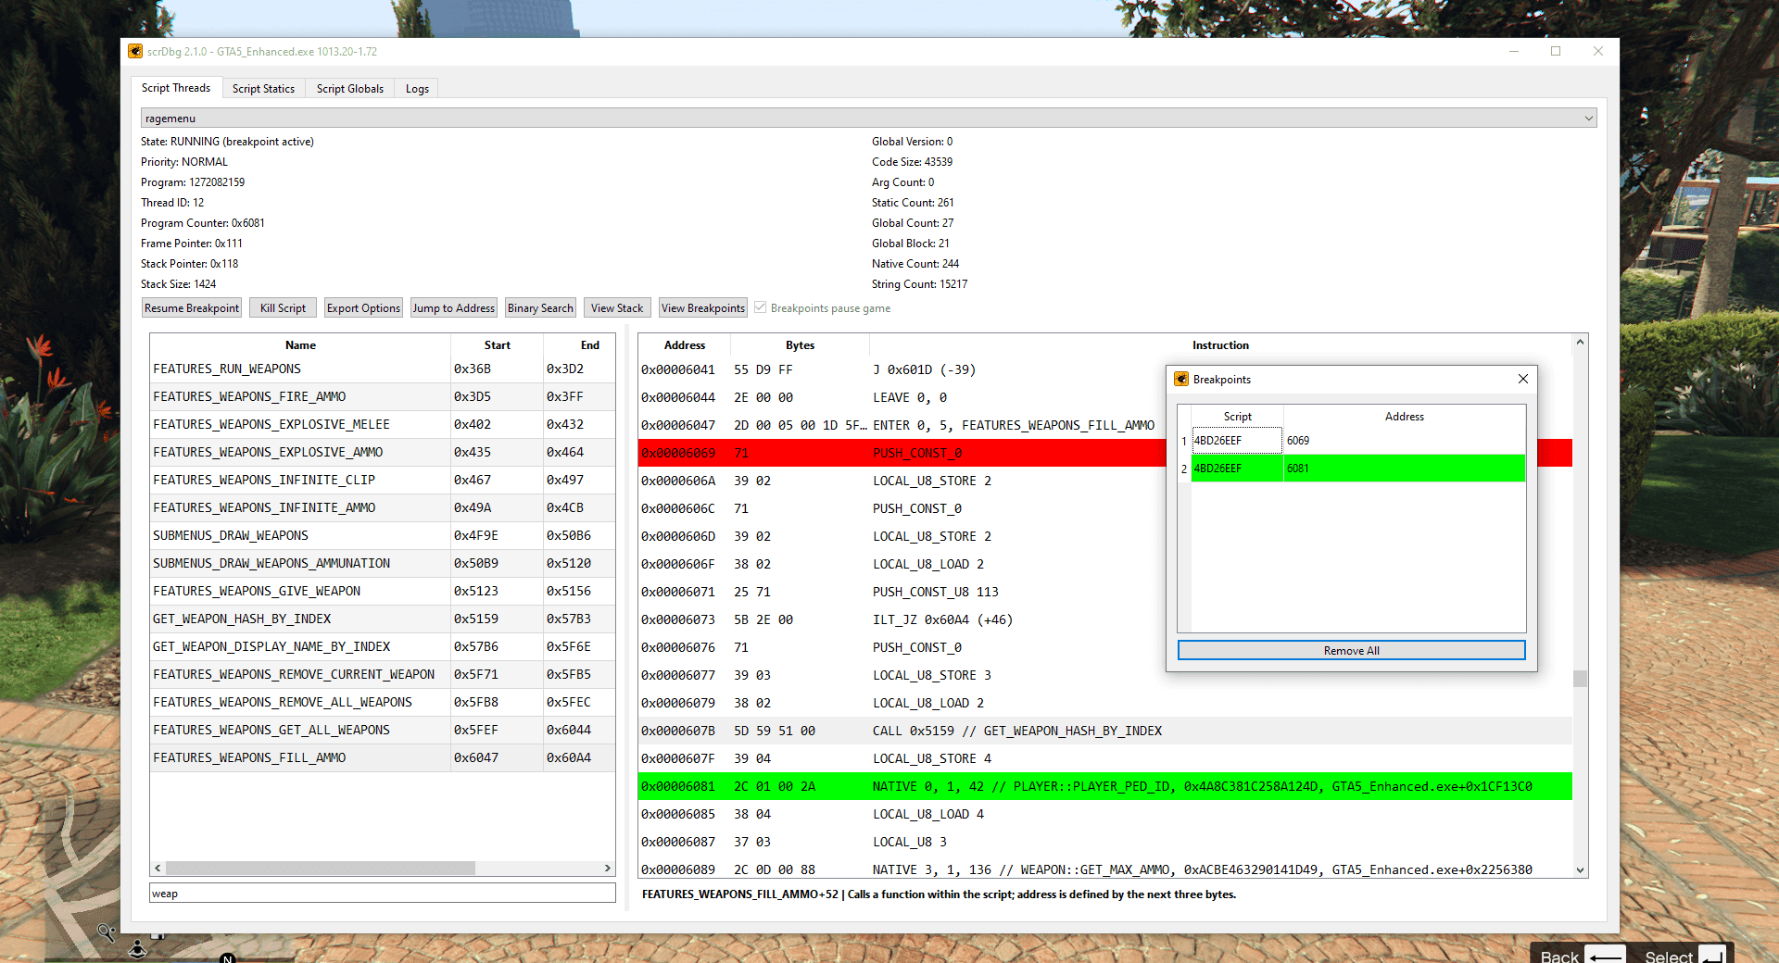Image resolution: width=1779 pixels, height=963 pixels.
Task: Click Jump to Address
Action: pos(453,307)
